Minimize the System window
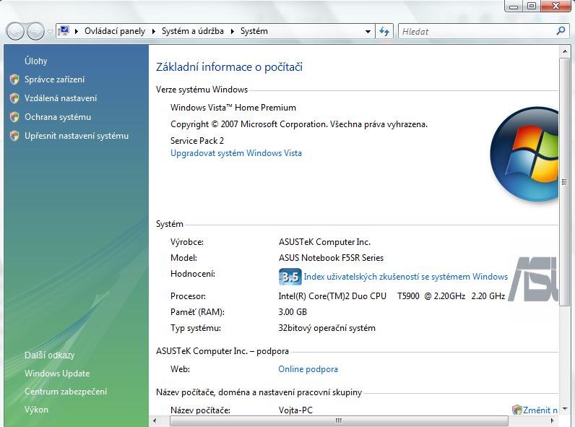The width and height of the screenshot is (575, 427). [514, 6]
